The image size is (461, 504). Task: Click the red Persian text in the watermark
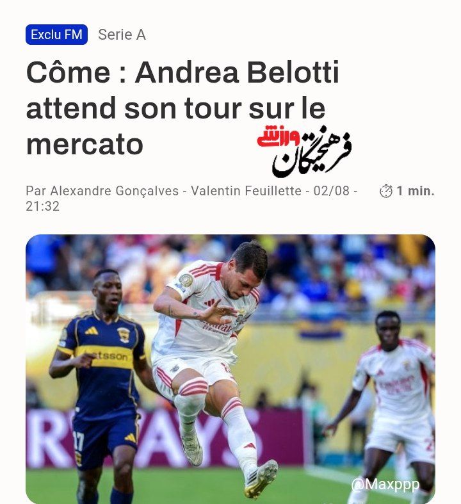pyautogui.click(x=279, y=136)
